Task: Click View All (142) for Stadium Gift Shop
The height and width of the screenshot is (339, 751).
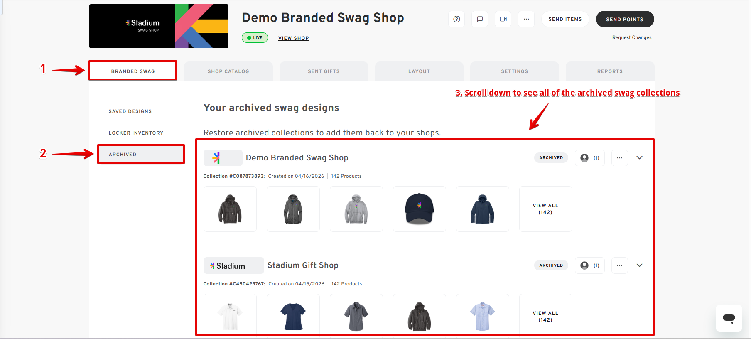Action: pos(545,317)
